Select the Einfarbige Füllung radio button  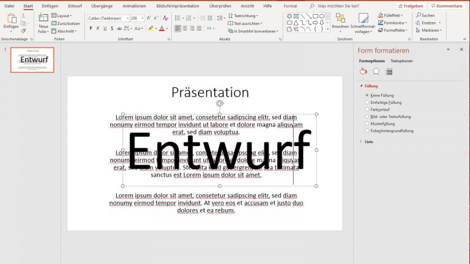coord(367,103)
